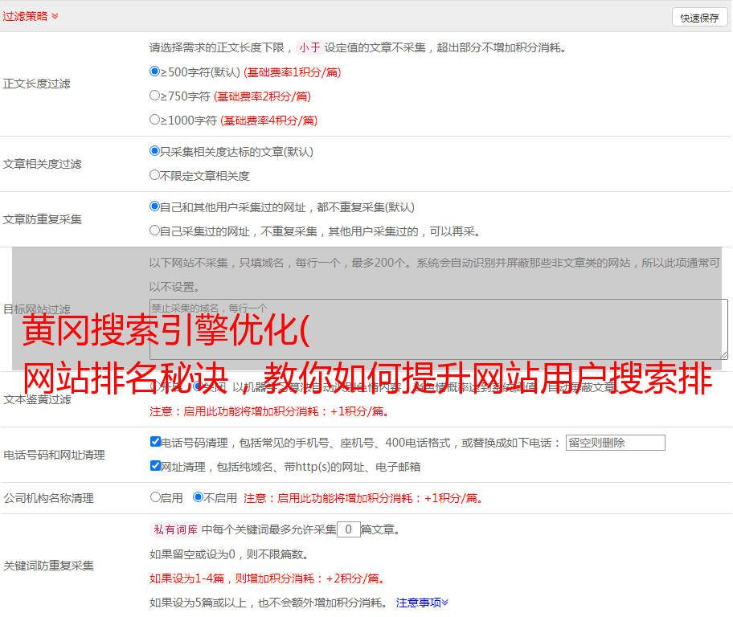Image resolution: width=733 pixels, height=617 pixels.
Task: Select 只采集相关度达标的文章 option
Action: click(155, 151)
